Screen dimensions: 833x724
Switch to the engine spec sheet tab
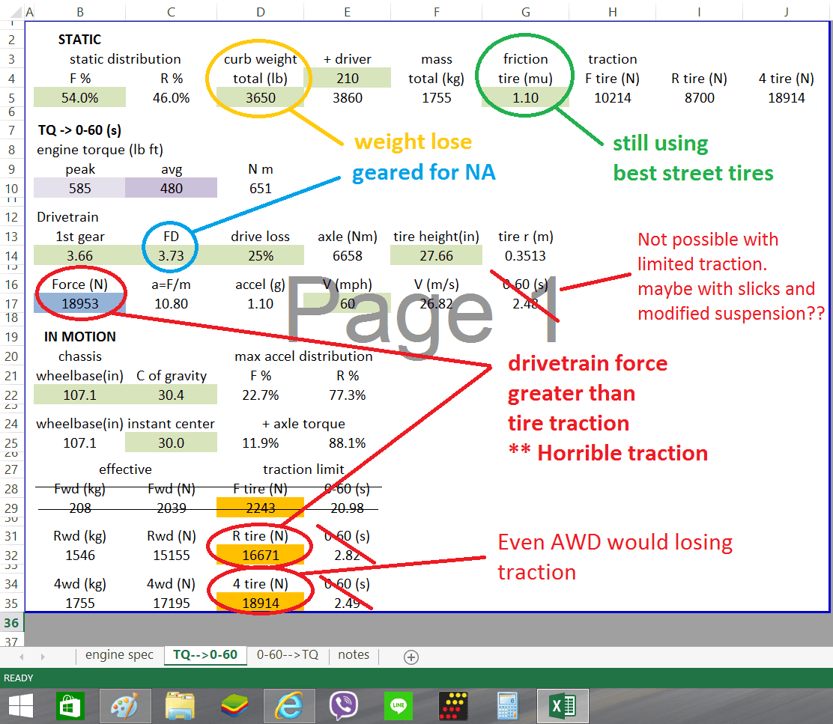[x=120, y=655]
